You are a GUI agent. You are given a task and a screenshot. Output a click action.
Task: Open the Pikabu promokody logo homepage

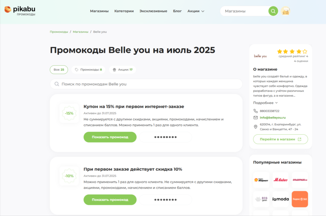pos(20,11)
